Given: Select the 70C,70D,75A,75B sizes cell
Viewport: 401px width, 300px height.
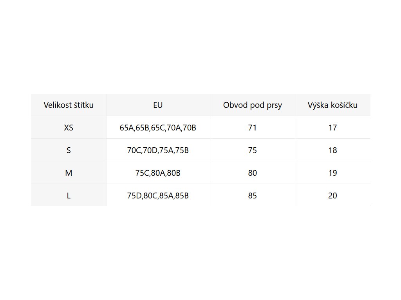Looking at the screenshot, I should coord(158,150).
